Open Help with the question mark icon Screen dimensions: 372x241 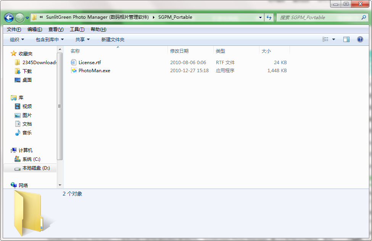360,39
